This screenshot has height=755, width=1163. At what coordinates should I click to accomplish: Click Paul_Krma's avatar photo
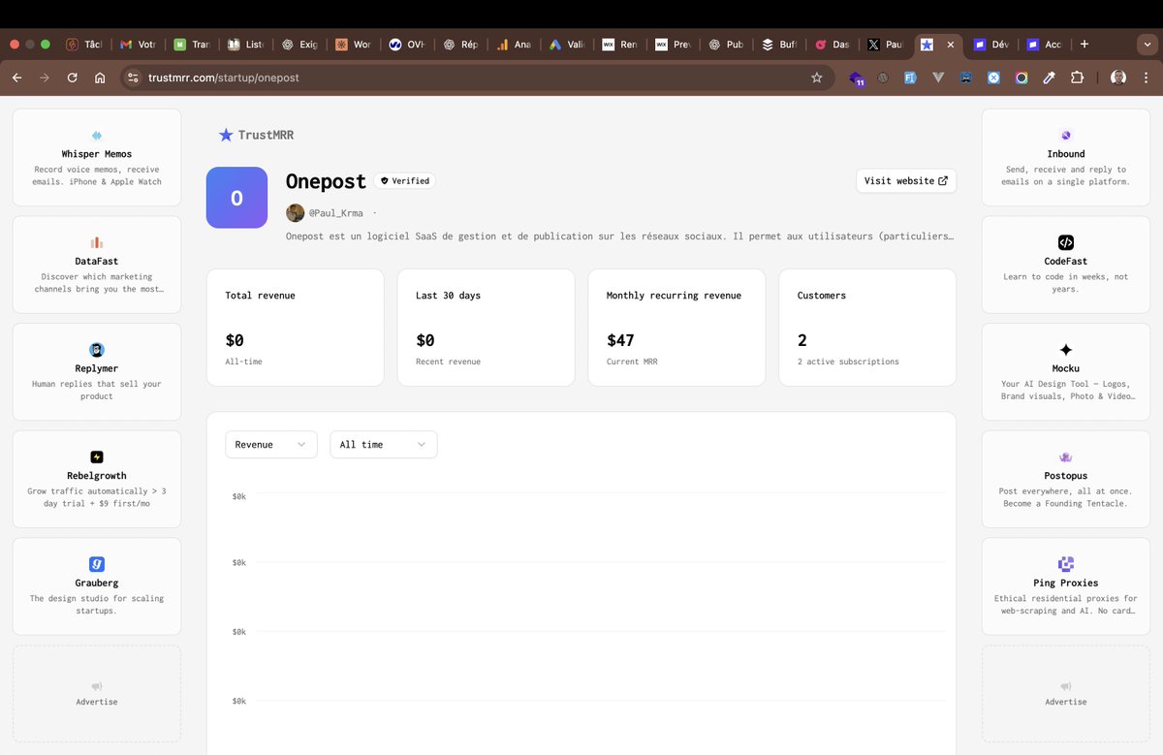click(x=295, y=212)
